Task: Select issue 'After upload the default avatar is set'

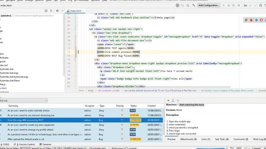Action: point(81,139)
